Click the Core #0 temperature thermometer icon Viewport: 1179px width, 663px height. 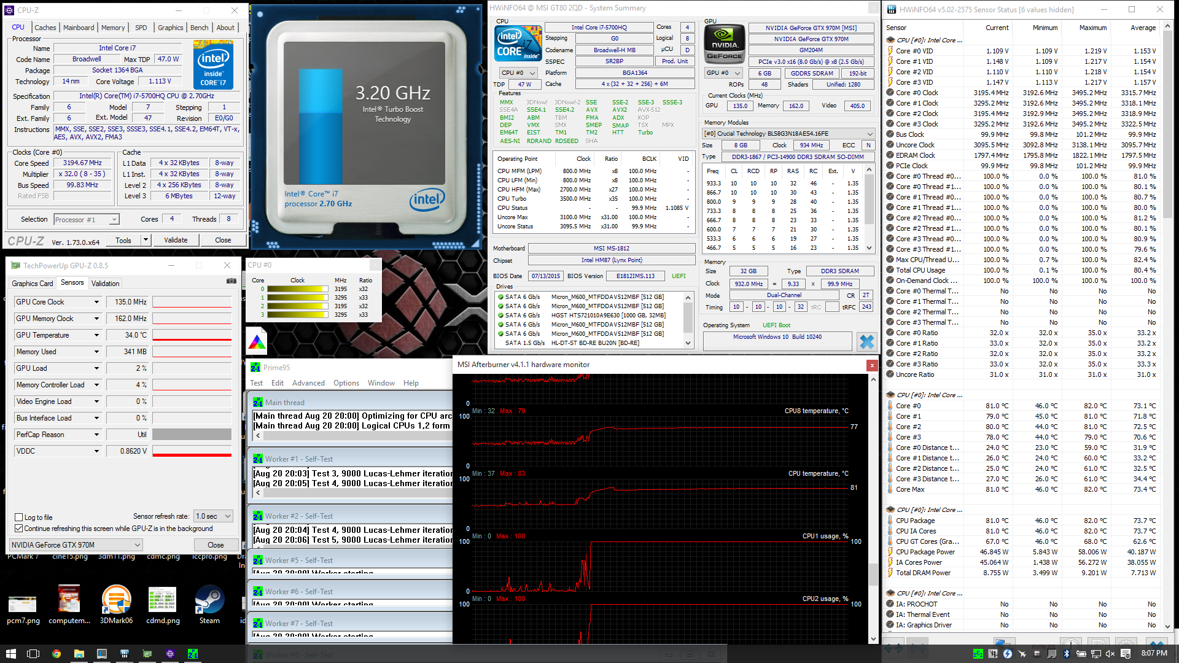(x=890, y=406)
